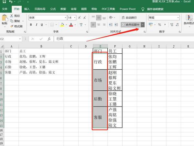Open the number format dropdown (常规)
The width and height of the screenshot is (194, 146).
178,17
